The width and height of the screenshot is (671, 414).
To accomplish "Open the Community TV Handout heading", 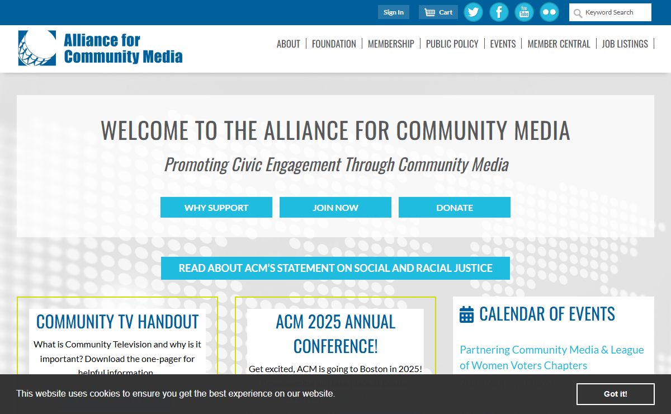I will tap(117, 322).
